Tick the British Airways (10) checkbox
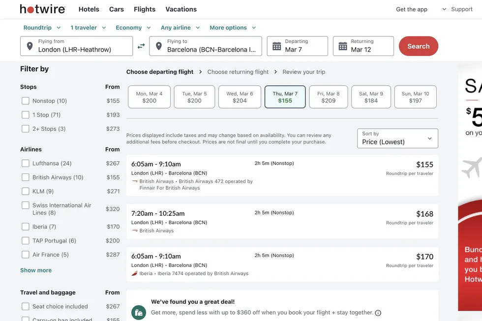This screenshot has height=321, width=482. pos(26,177)
